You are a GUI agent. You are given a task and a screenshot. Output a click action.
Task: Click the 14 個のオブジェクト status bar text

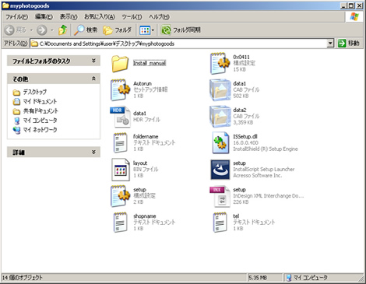23,278
